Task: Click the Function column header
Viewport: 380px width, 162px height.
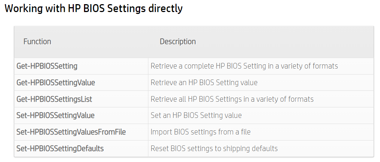Action: point(37,41)
